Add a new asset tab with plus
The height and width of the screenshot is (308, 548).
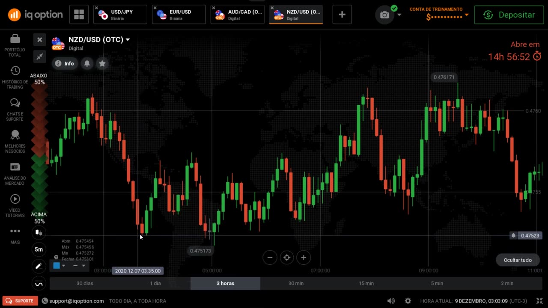tap(342, 15)
